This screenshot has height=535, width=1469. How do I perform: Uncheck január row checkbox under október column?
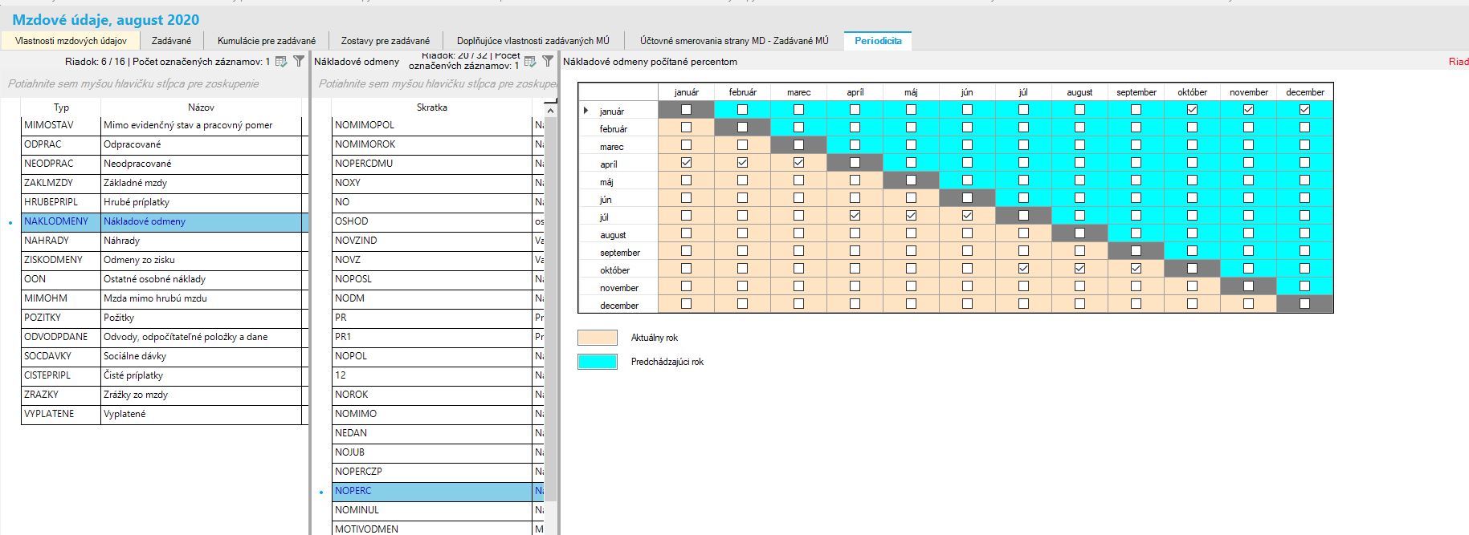[1192, 110]
